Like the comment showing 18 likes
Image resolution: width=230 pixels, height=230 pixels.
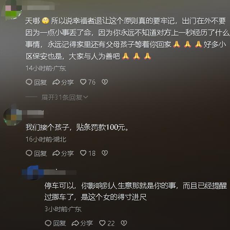coord(88,153)
